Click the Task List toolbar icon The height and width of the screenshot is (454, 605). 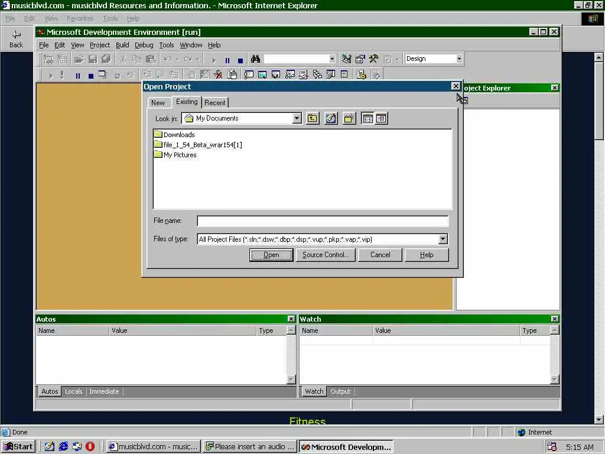coord(388,59)
